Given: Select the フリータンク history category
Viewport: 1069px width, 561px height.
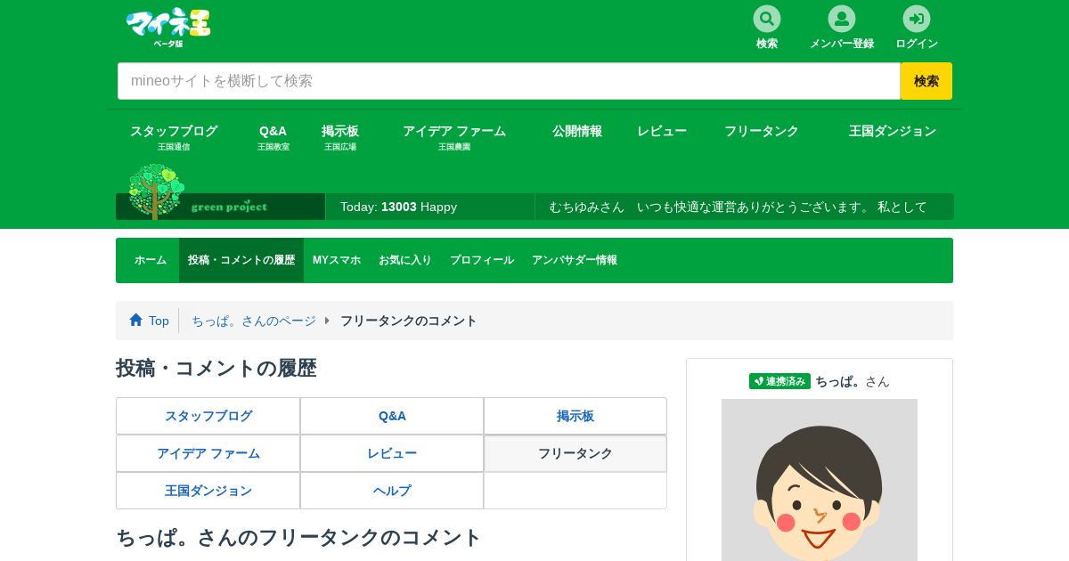Looking at the screenshot, I should pyautogui.click(x=575, y=453).
